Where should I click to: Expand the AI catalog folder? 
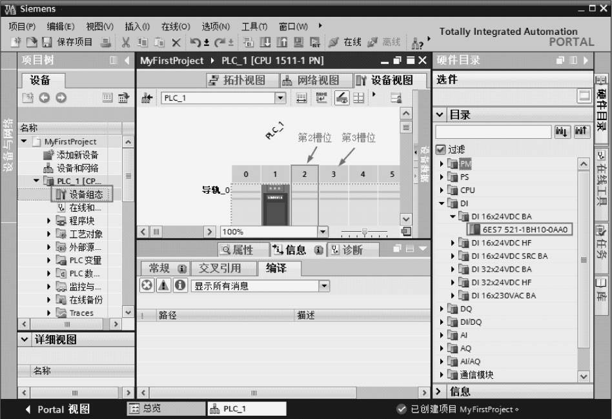click(x=442, y=336)
